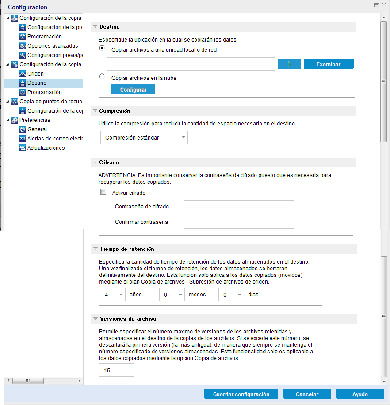Collapse the Destino section header

[x=95, y=27]
